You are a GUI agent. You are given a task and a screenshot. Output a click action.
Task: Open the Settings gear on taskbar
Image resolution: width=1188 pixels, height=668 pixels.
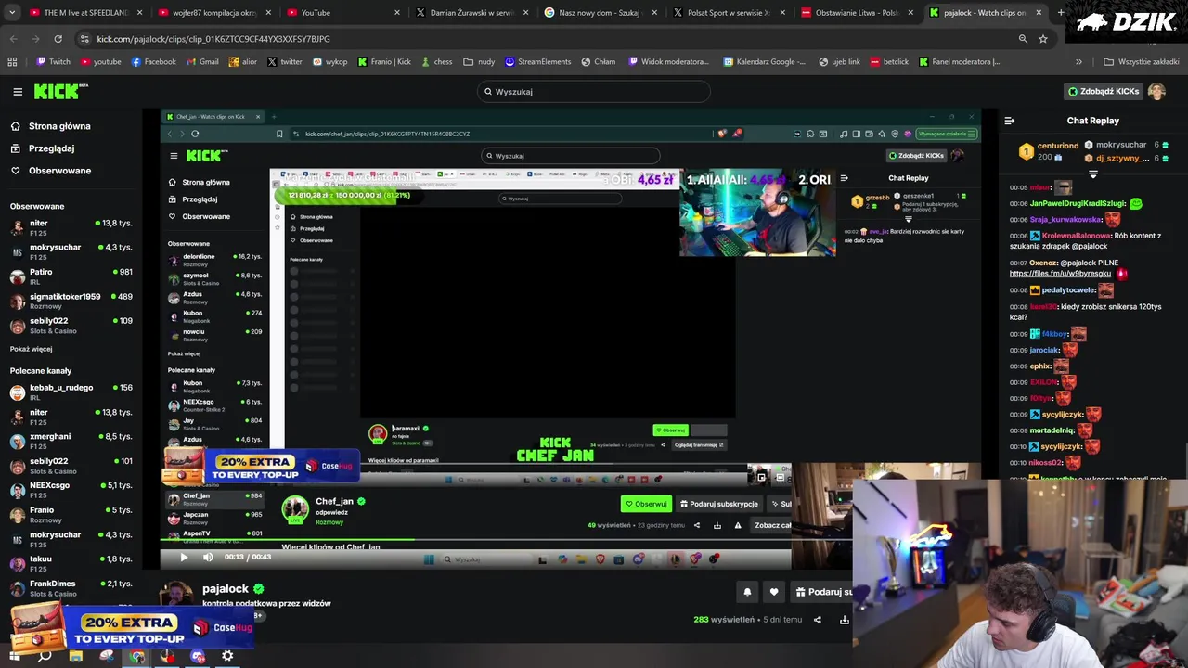(x=227, y=656)
